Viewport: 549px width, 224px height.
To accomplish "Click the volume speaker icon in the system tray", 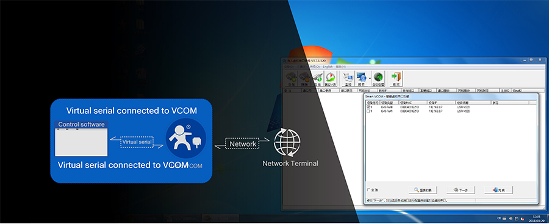I will pyautogui.click(x=522, y=219).
